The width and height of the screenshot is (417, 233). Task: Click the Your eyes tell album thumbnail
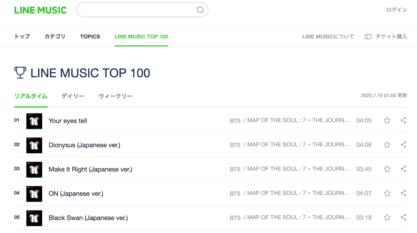pyautogui.click(x=34, y=121)
